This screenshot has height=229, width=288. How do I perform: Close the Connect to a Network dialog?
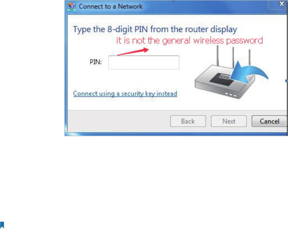pyautogui.click(x=281, y=4)
